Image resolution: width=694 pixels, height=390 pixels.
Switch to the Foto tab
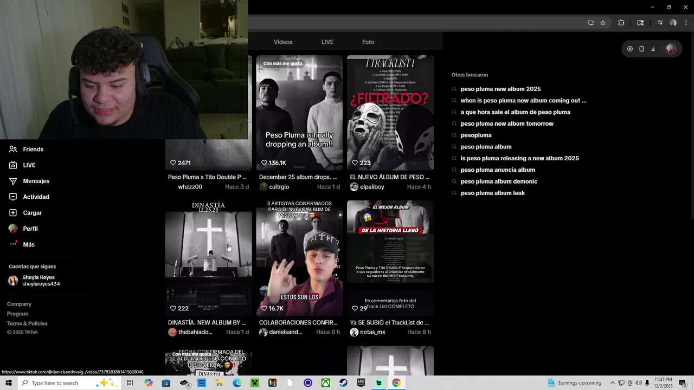(x=368, y=42)
